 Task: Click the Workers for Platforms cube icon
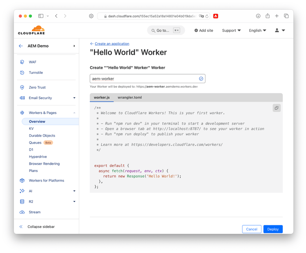[22, 181]
